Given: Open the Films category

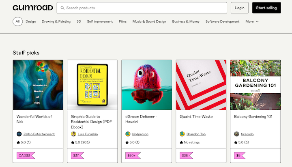Looking at the screenshot, I should pyautogui.click(x=122, y=21).
